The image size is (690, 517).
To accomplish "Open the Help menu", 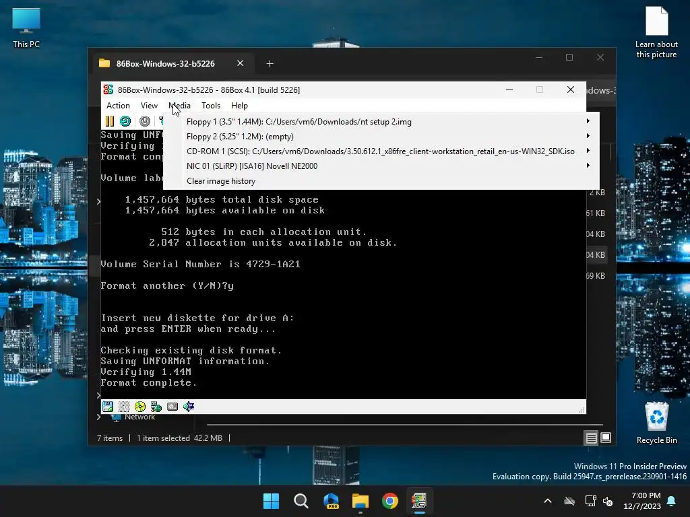I will click(x=239, y=106).
